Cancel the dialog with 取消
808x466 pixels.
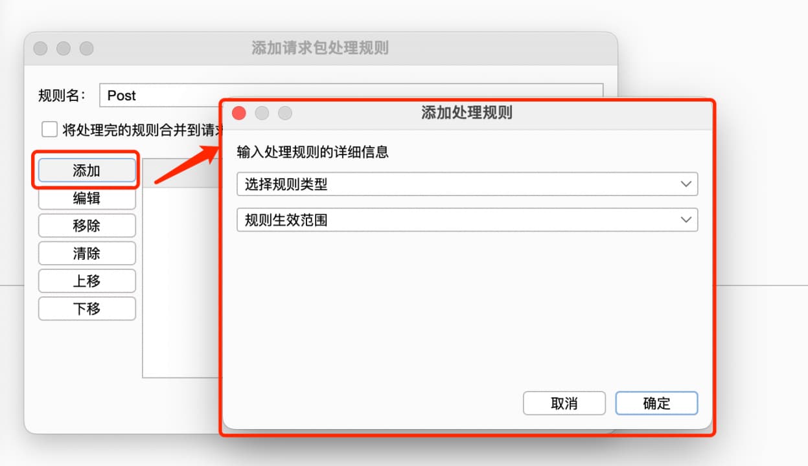[x=564, y=403]
